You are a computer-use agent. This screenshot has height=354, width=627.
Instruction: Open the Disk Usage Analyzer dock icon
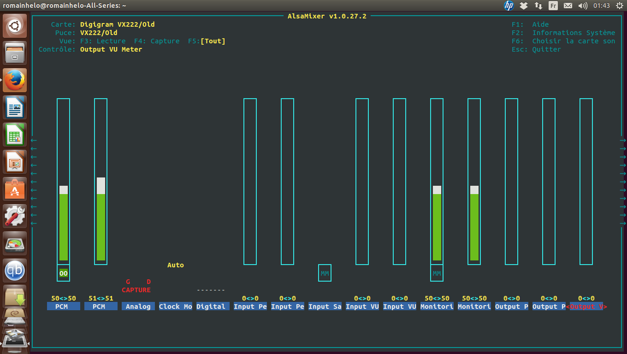click(x=15, y=243)
